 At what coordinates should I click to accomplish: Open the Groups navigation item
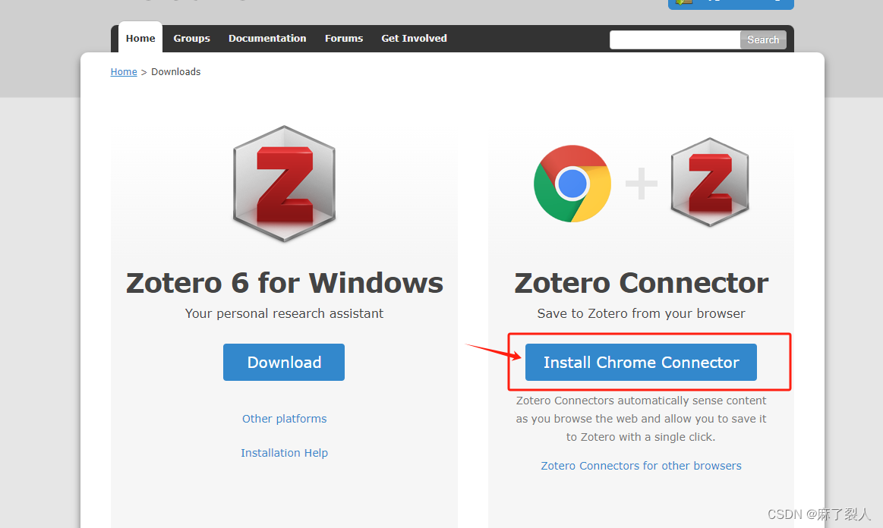[x=191, y=38]
